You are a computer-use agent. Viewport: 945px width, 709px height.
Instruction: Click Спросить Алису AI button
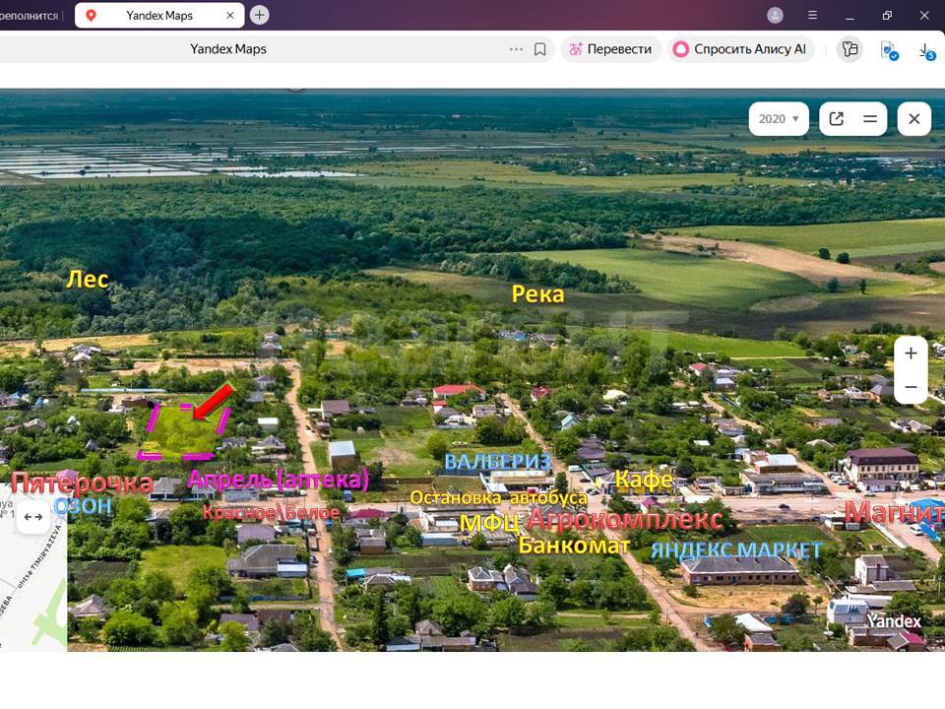[x=740, y=49]
